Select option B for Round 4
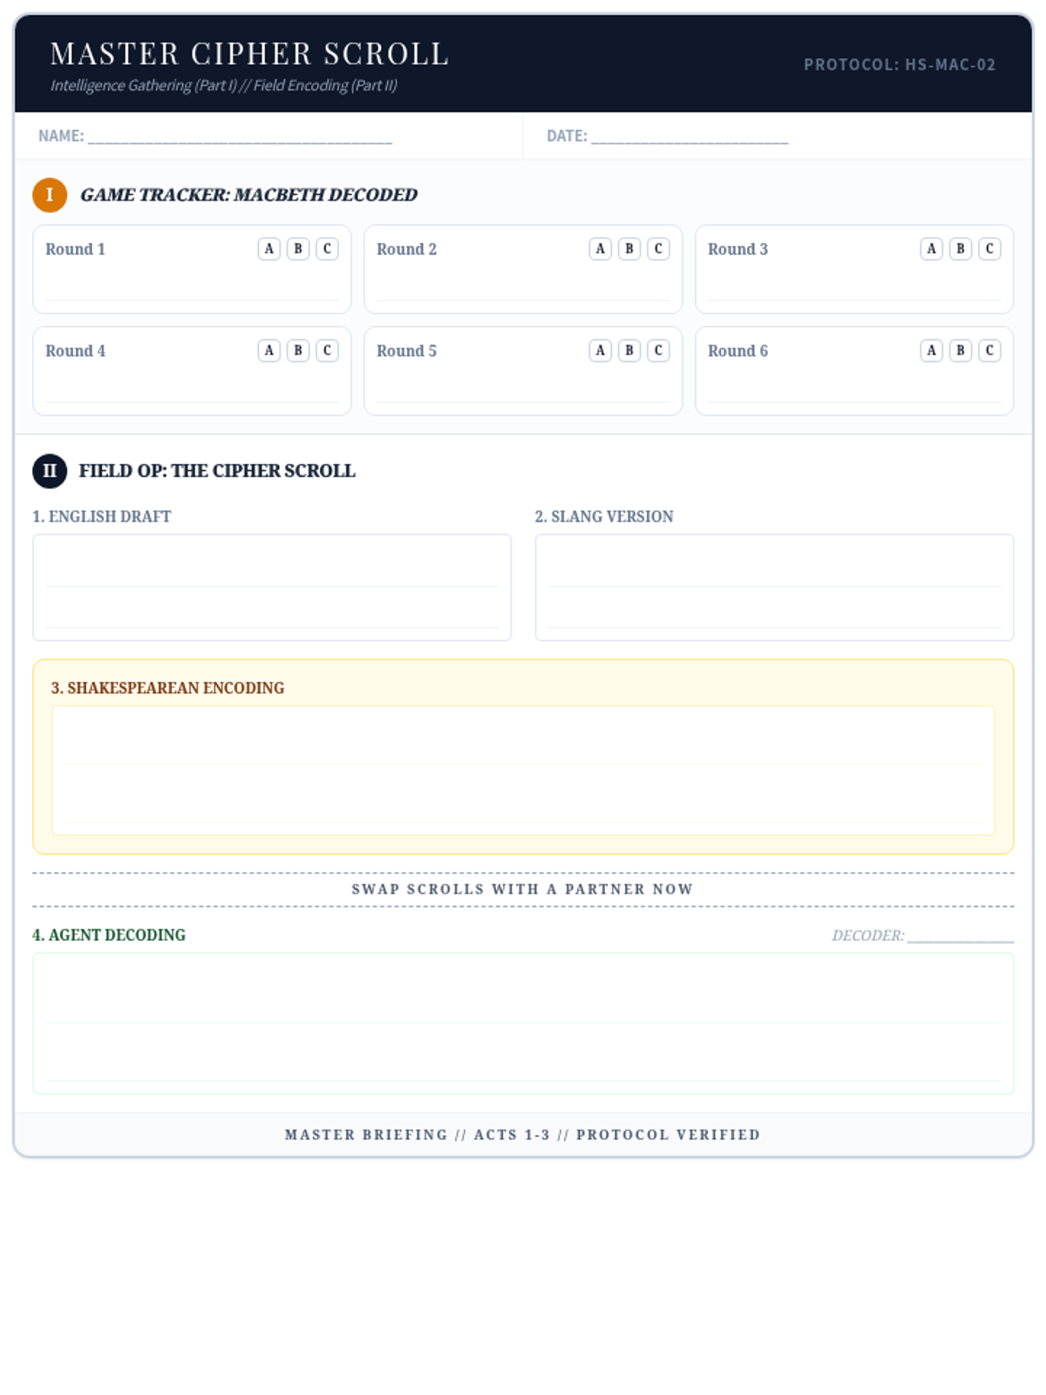 click(298, 350)
